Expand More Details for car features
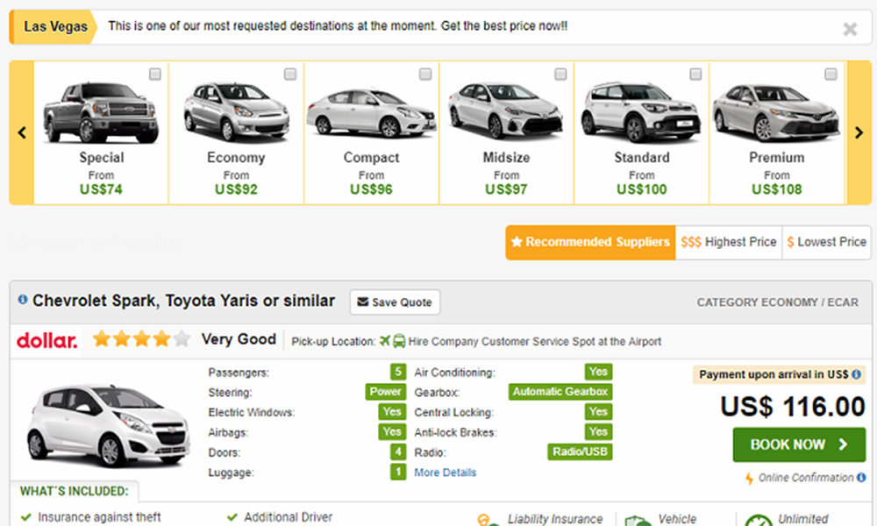This screenshot has width=877, height=526. click(x=446, y=473)
